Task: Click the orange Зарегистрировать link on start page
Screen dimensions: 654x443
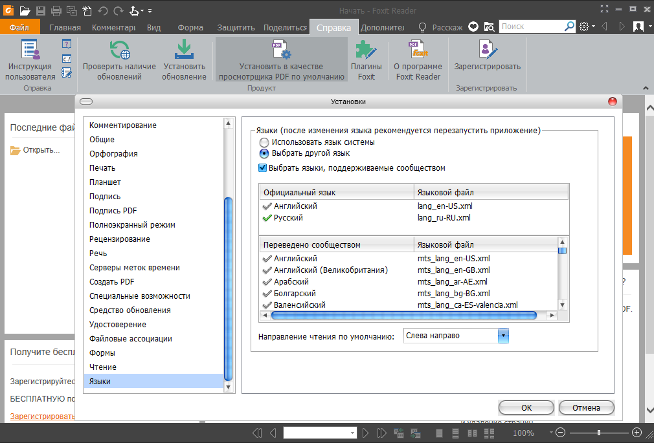Action: pos(43,416)
